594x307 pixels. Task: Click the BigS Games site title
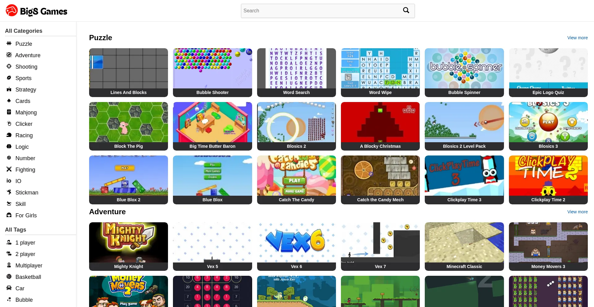pos(44,11)
